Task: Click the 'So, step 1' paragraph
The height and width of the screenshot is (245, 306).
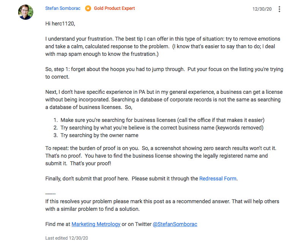Action: (x=164, y=73)
